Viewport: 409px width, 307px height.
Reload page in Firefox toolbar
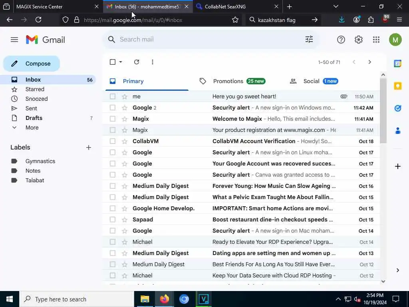pyautogui.click(x=38, y=20)
